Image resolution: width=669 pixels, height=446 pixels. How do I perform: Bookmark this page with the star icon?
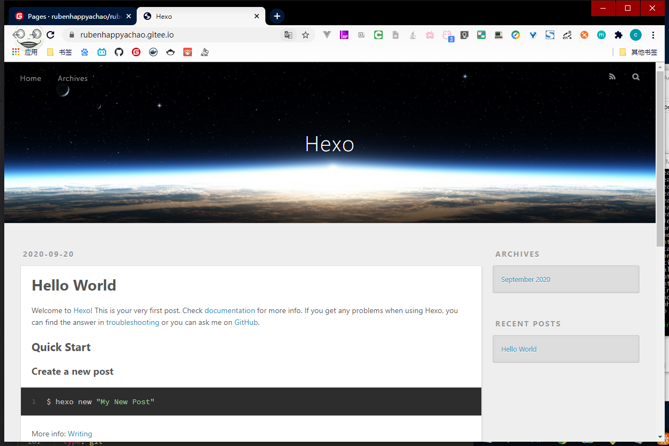306,35
